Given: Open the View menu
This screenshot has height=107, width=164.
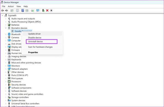Looking at the screenshot, I should coord(19,6).
